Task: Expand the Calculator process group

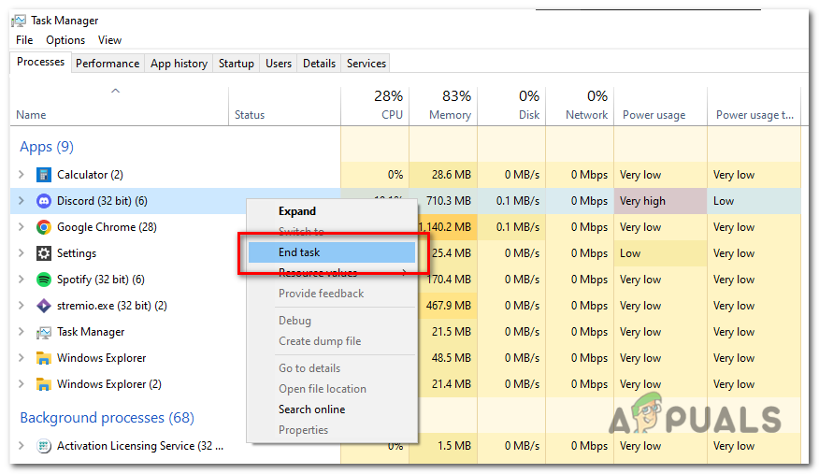Action: pyautogui.click(x=22, y=175)
